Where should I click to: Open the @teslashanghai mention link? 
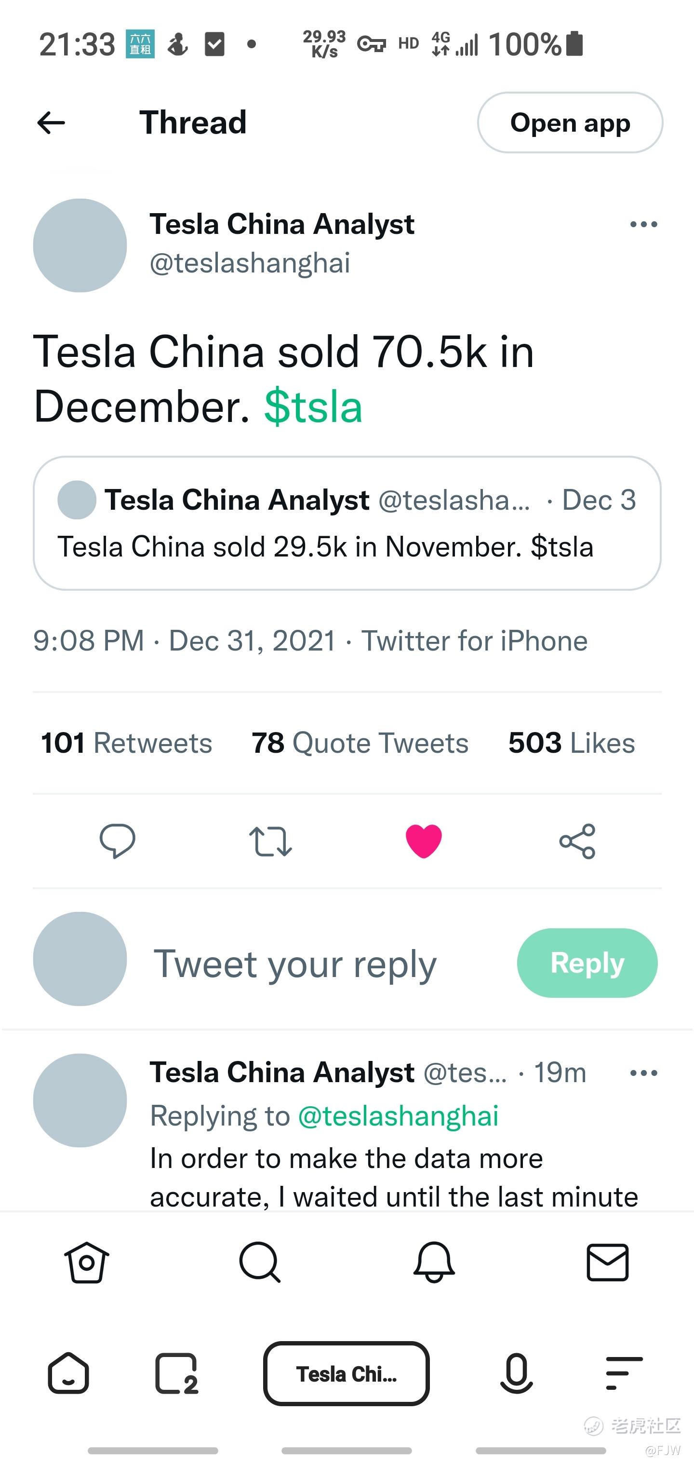pyautogui.click(x=398, y=1115)
